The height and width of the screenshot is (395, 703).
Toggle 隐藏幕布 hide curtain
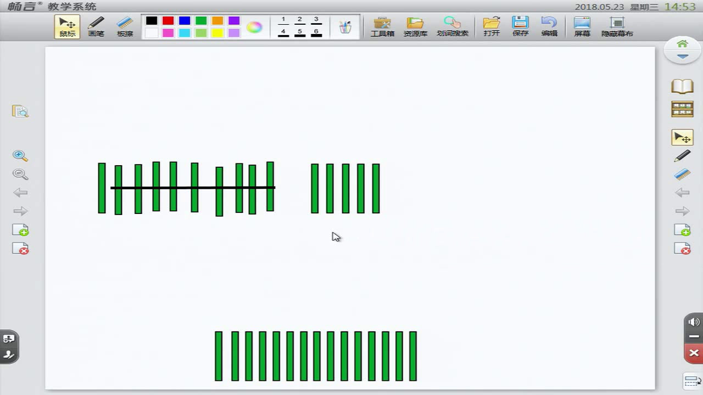[x=617, y=26]
